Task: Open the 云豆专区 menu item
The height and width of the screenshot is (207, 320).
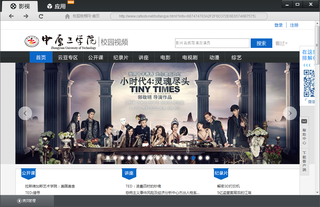Action: 68,57
